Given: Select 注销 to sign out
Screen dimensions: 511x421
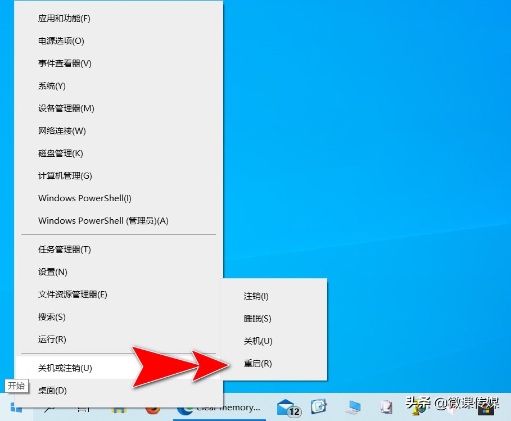Looking at the screenshot, I should 256,296.
